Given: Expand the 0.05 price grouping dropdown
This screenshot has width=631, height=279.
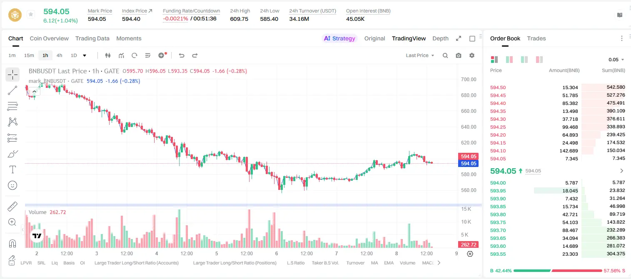Looking at the screenshot, I should click(x=616, y=60).
